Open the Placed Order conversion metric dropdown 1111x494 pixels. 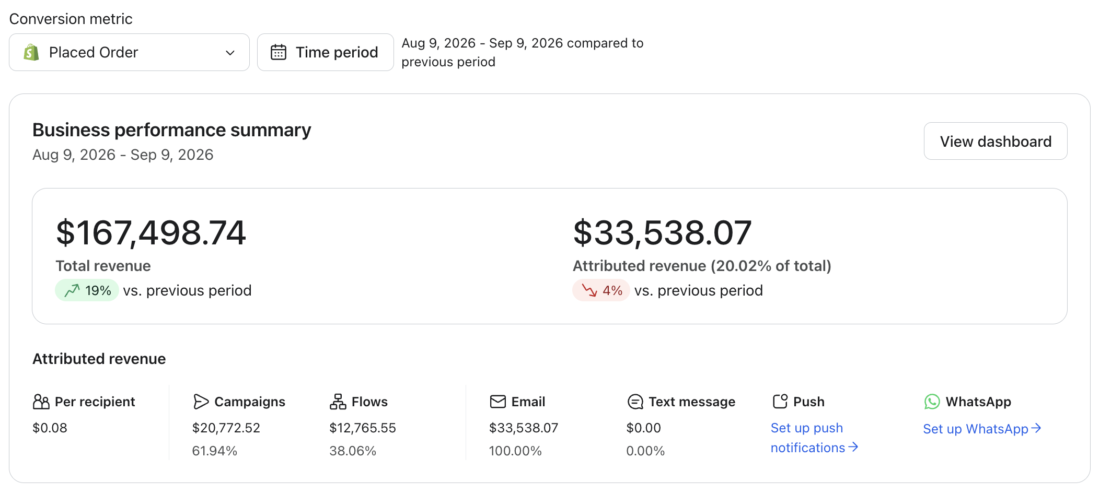[129, 52]
